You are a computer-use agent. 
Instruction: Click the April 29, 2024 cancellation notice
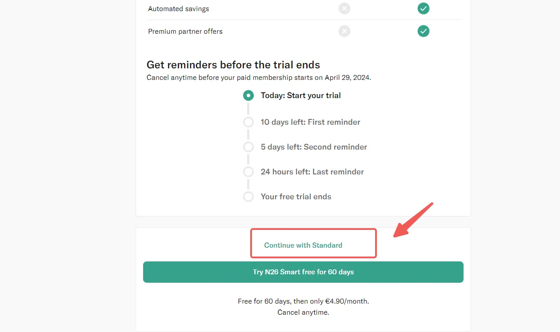pyautogui.click(x=259, y=77)
